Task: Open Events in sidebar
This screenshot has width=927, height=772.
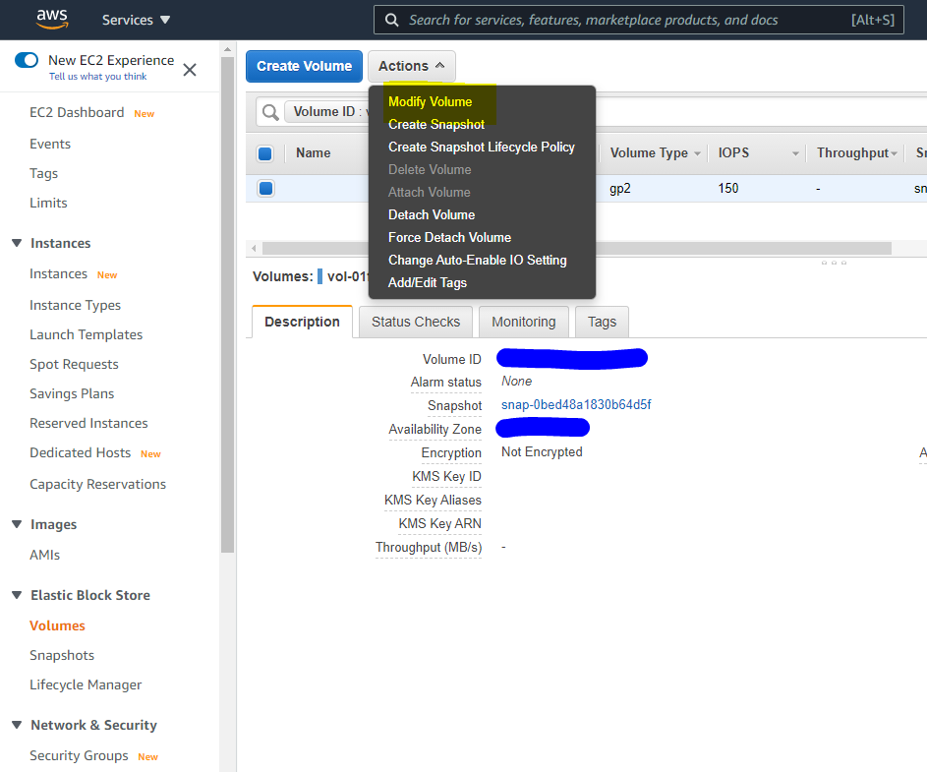Action: click(x=50, y=144)
